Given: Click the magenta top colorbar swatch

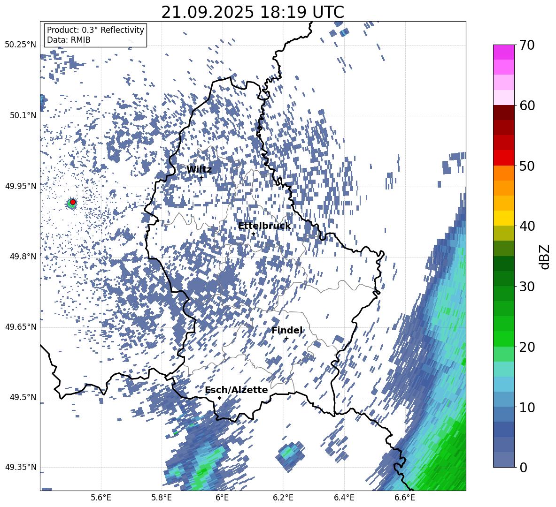Looking at the screenshot, I should 503,53.
